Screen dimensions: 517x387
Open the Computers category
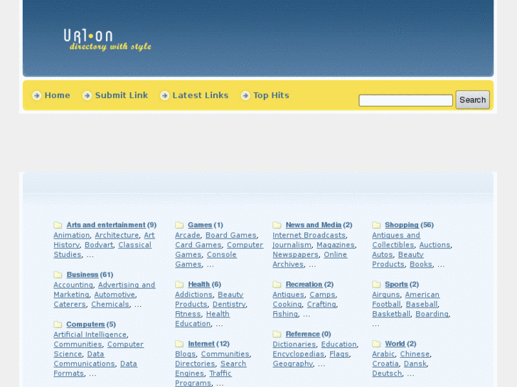[x=86, y=325]
